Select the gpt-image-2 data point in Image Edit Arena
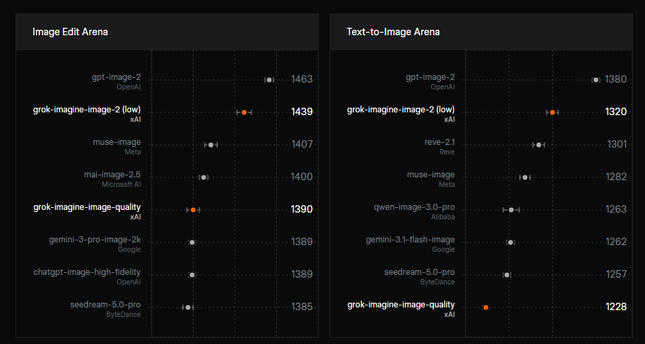Viewport: 645px width, 344px height. pyautogui.click(x=269, y=80)
